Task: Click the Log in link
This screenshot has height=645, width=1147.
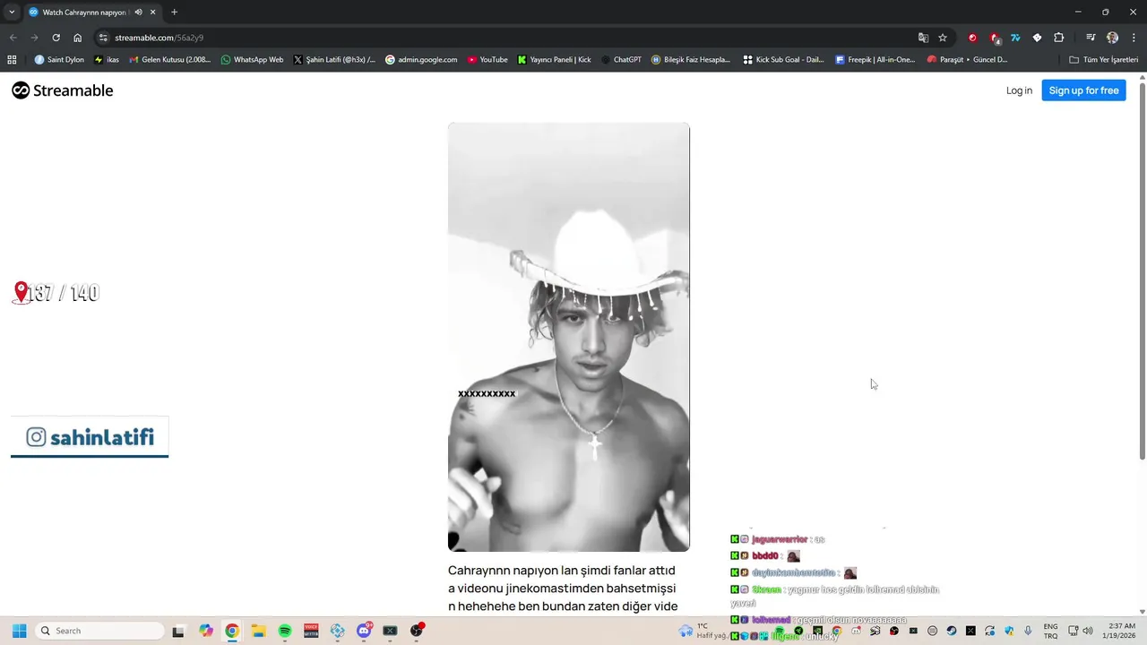Action: tap(1019, 90)
